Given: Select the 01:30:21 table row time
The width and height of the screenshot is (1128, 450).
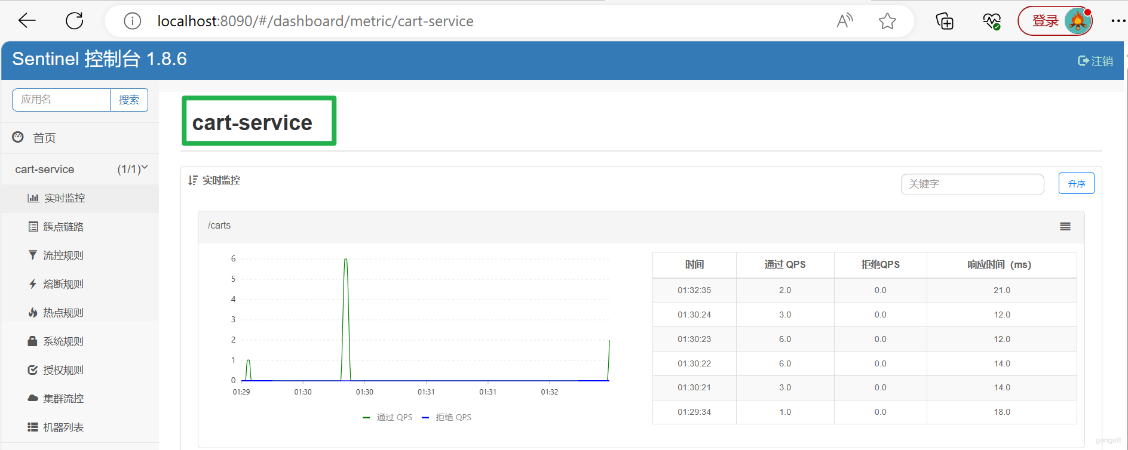Looking at the screenshot, I should (694, 387).
